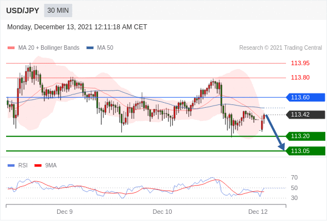Click the Dec 12 date axis label
The image size is (327, 221).
(x=258, y=212)
